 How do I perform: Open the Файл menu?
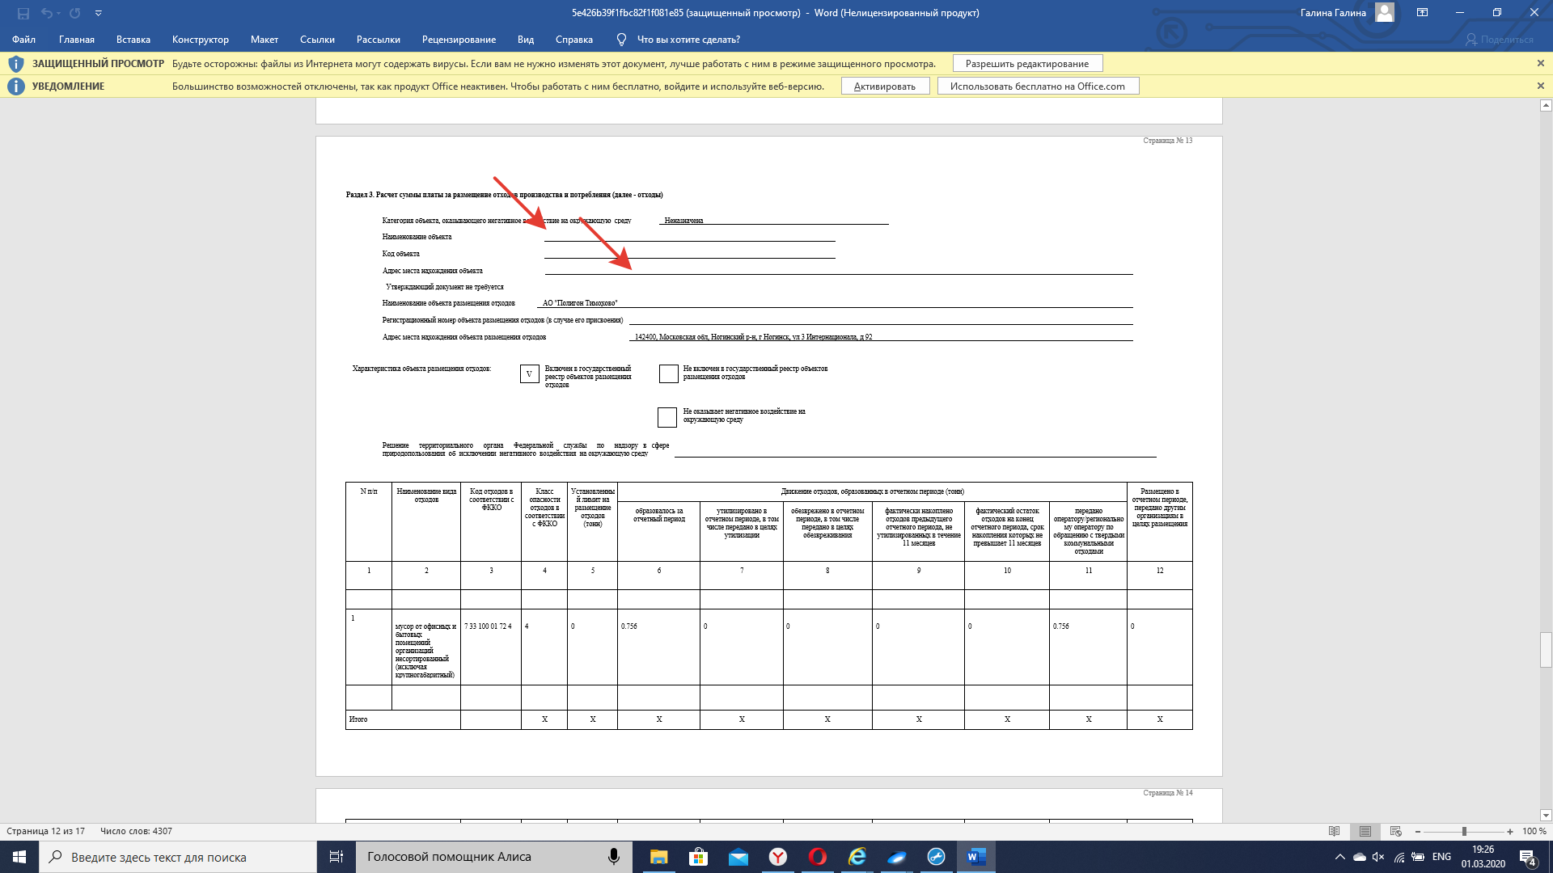(x=23, y=40)
